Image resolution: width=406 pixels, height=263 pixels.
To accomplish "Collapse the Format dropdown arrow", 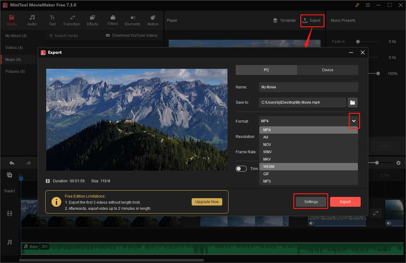I will pyautogui.click(x=354, y=121).
